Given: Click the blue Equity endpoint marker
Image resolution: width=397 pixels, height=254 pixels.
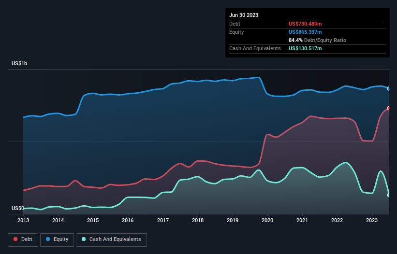Looking at the screenshot, I should pos(389,89).
